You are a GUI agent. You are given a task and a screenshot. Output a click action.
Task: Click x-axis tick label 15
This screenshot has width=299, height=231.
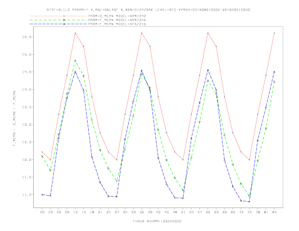pyautogui.click(x=83, y=212)
